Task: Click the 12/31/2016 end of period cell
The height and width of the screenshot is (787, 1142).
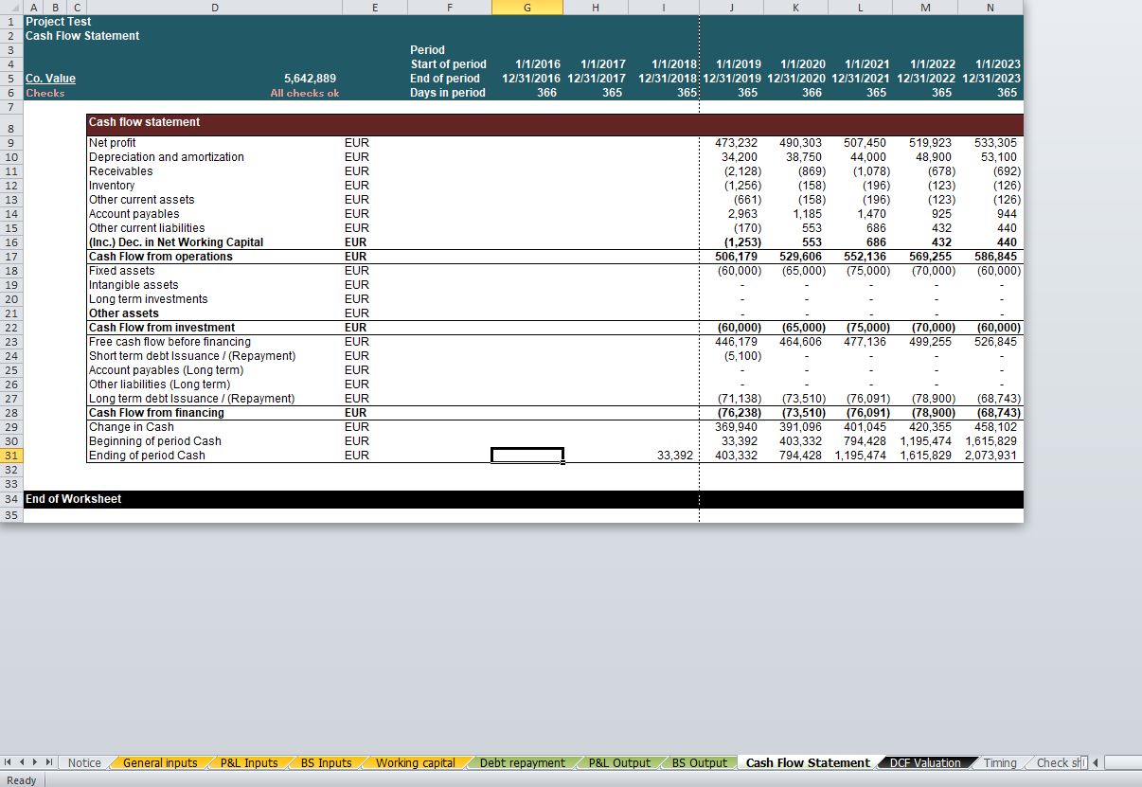Action: coord(531,79)
